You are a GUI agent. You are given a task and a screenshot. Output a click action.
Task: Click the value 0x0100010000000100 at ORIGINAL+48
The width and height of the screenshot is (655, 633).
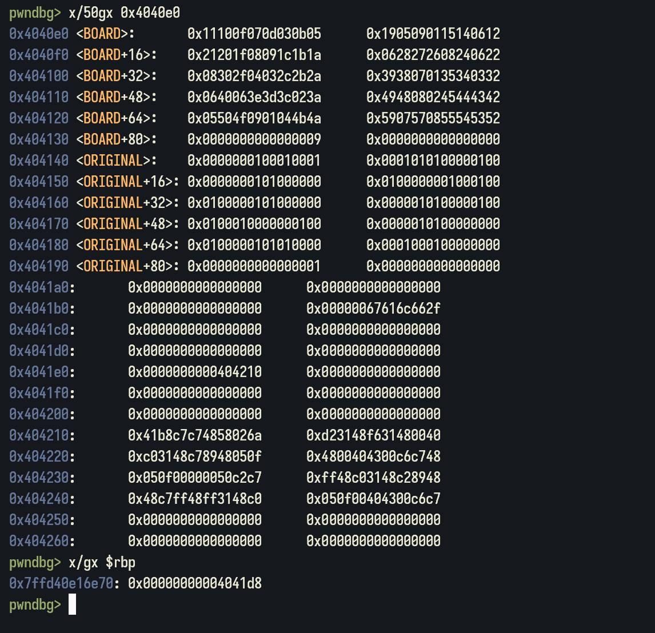pos(254,224)
